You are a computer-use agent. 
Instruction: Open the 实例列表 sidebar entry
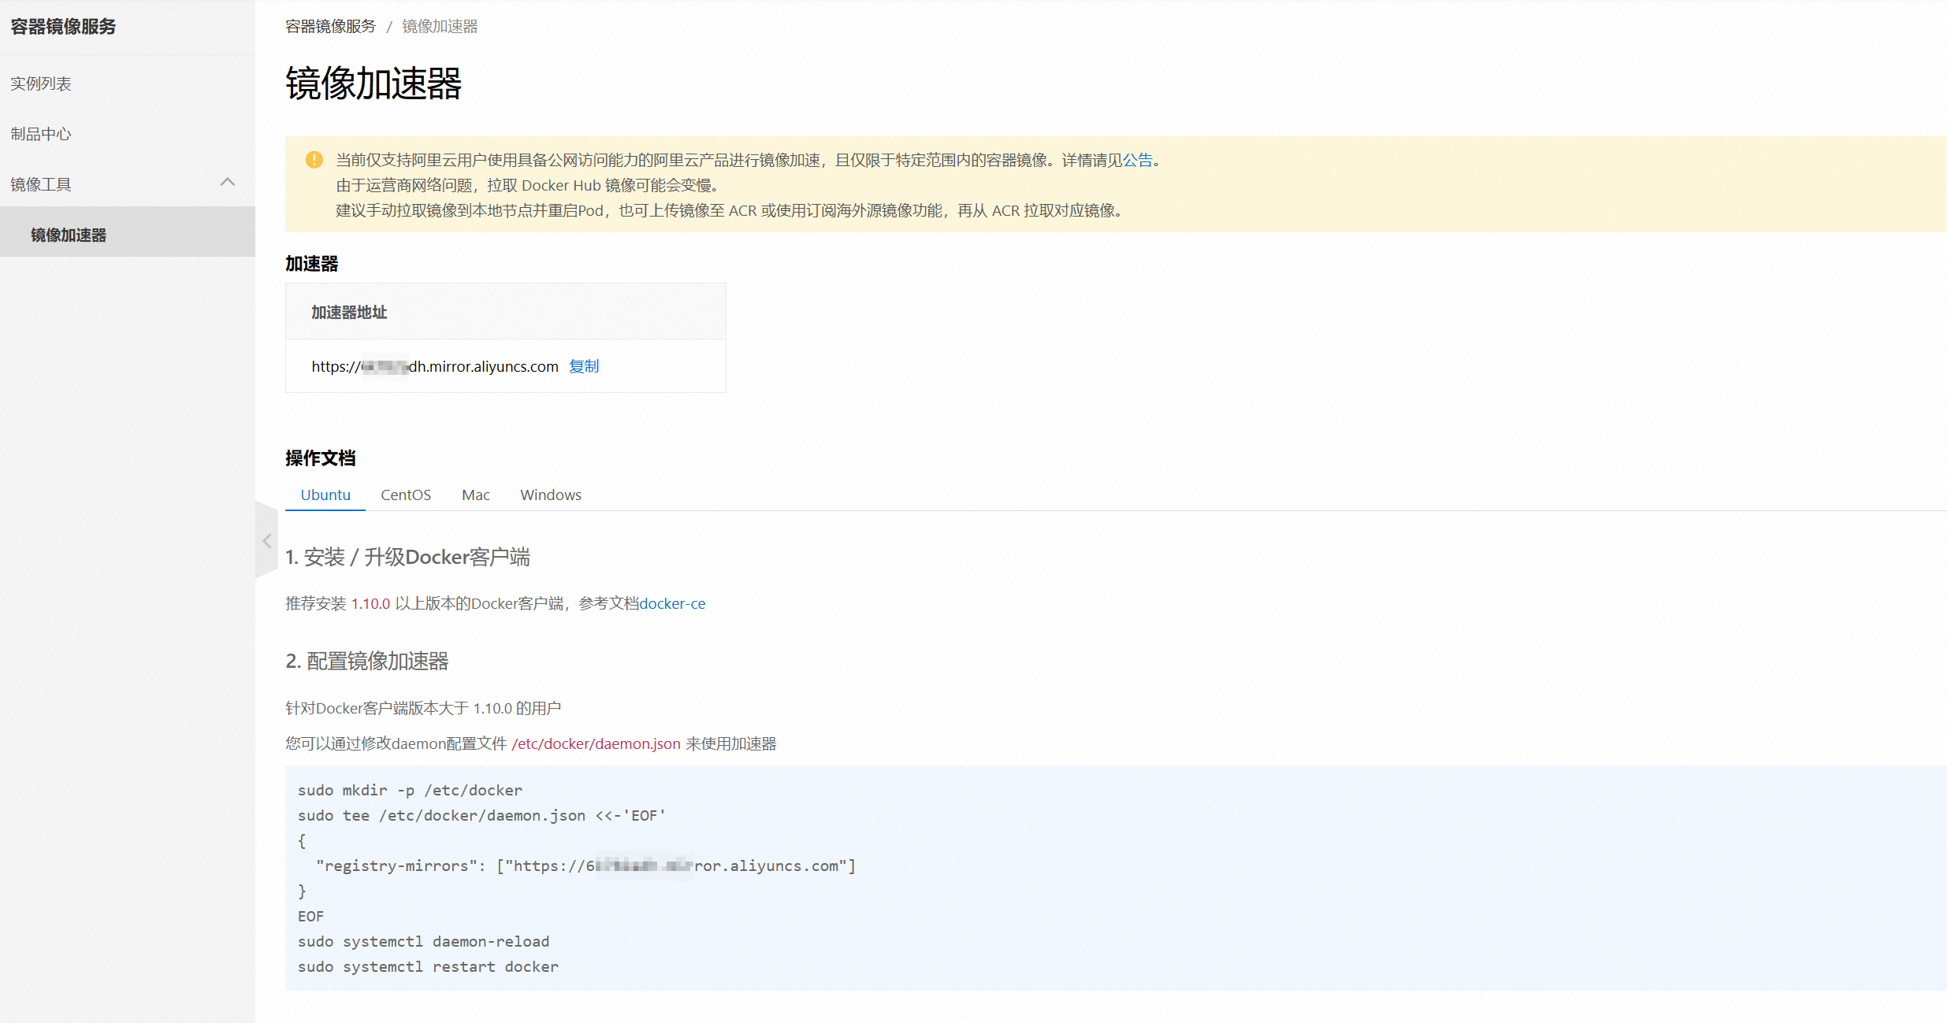click(x=40, y=83)
